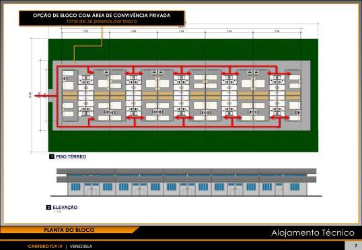Click the page number 7 box
Viewport: 362px width, 250px height.
pyautogui.click(x=353, y=245)
